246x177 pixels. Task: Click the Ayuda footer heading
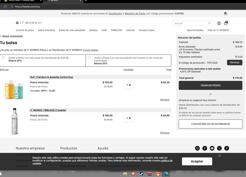click(x=103, y=148)
